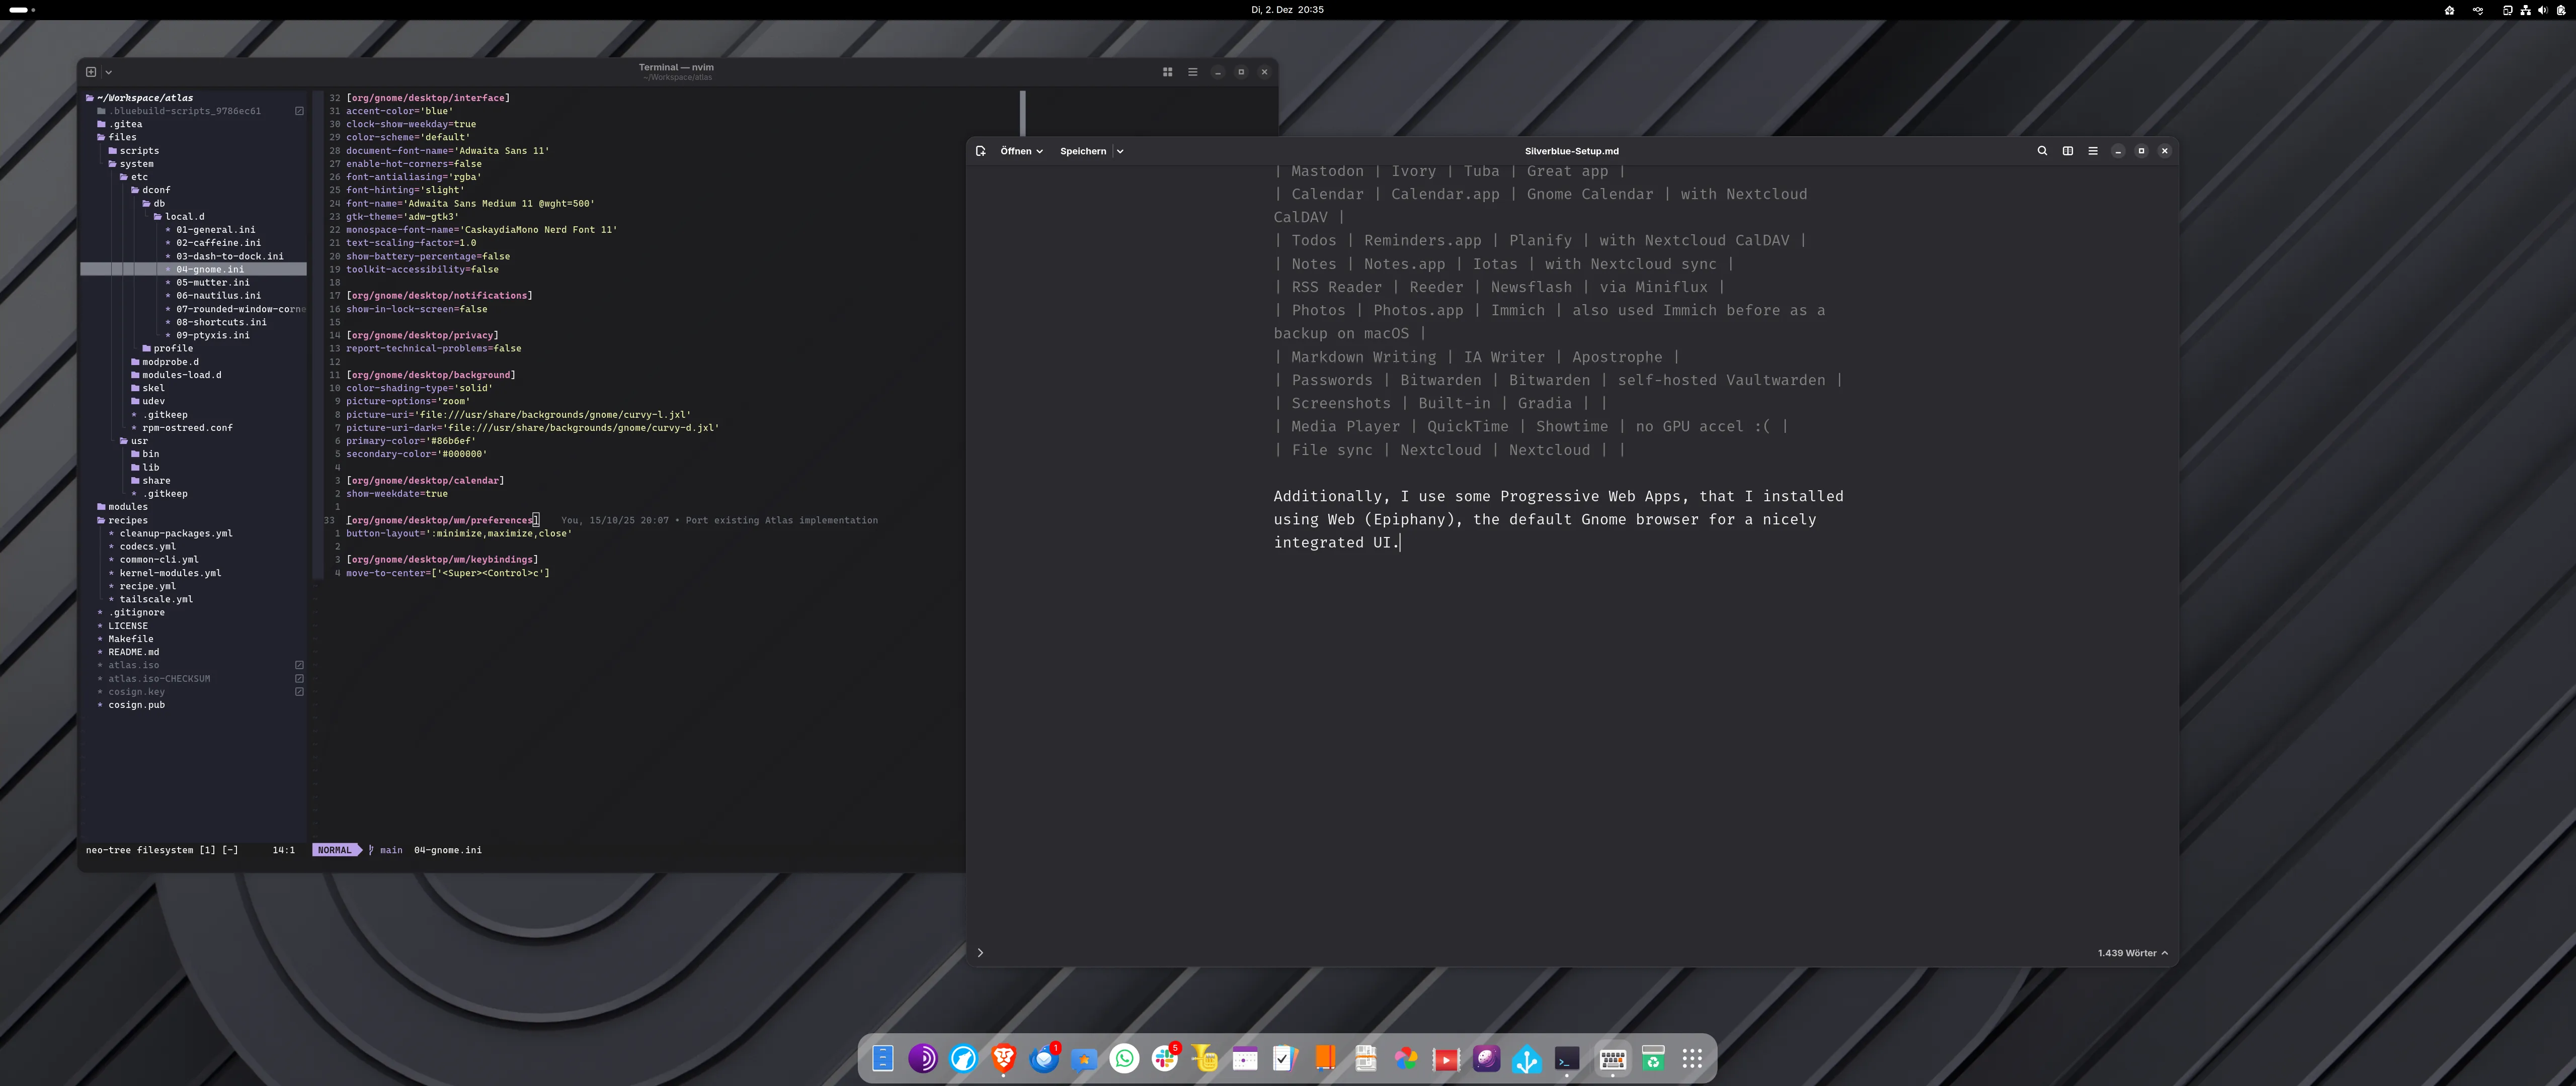Viewport: 2576px width, 1086px height.
Task: Toggle the split-view pane in Text Editor
Action: (x=2068, y=151)
